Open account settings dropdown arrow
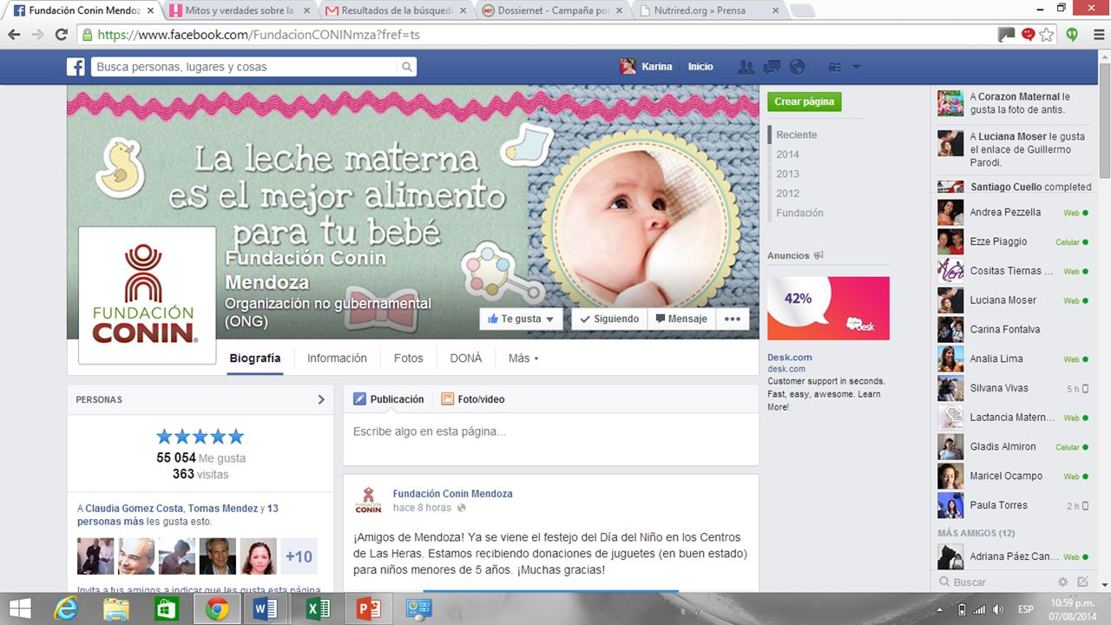The image size is (1111, 625). (856, 67)
